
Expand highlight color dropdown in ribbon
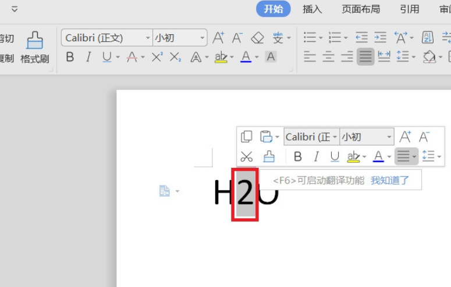click(232, 57)
